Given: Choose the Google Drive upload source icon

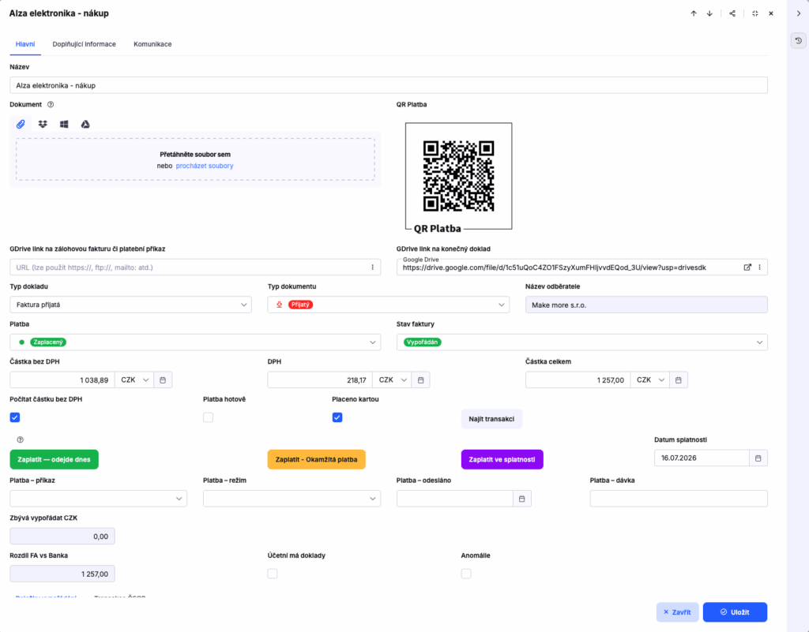Looking at the screenshot, I should (85, 124).
